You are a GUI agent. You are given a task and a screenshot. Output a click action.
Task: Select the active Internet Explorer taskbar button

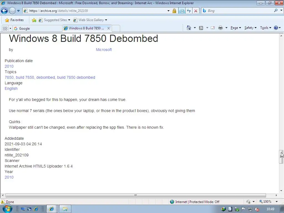(51, 209)
